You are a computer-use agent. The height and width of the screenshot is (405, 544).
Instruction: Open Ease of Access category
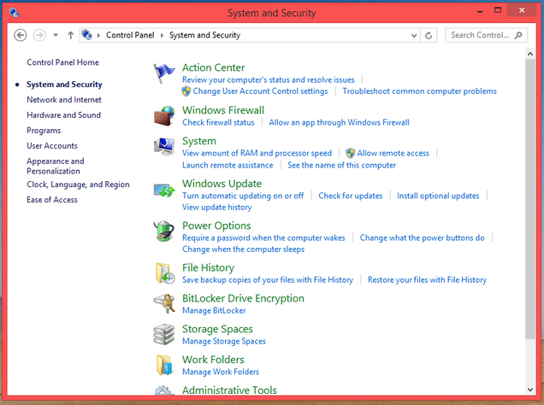[x=52, y=200]
